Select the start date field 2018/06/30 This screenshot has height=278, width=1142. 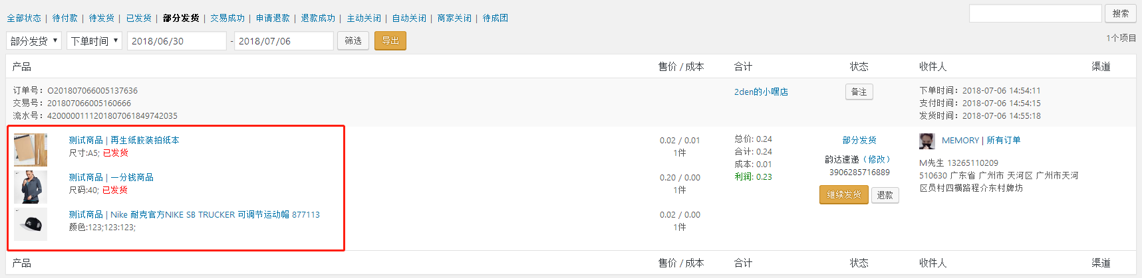tap(177, 41)
